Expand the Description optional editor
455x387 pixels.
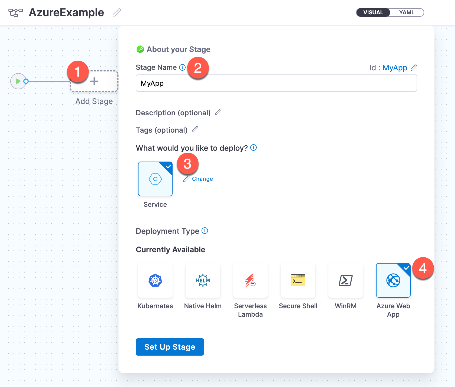pyautogui.click(x=218, y=112)
